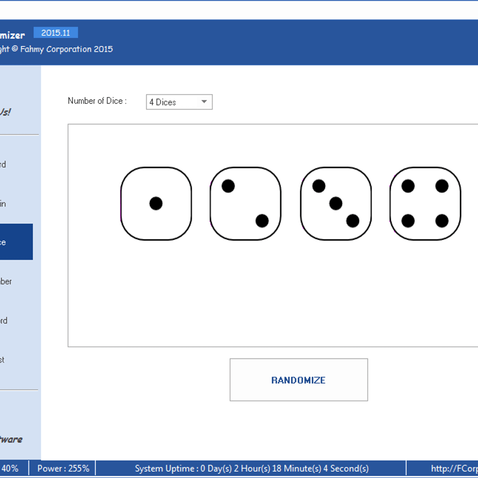Click the italic 'tware' heading in sidebar

11,439
